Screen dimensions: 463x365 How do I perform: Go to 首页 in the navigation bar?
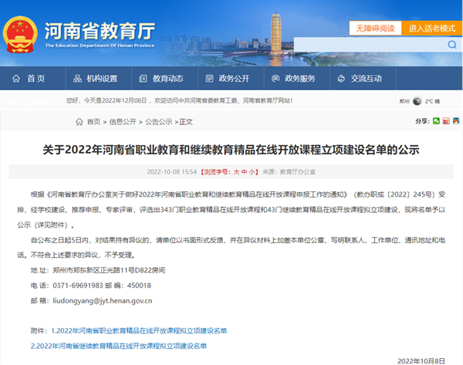pos(29,79)
